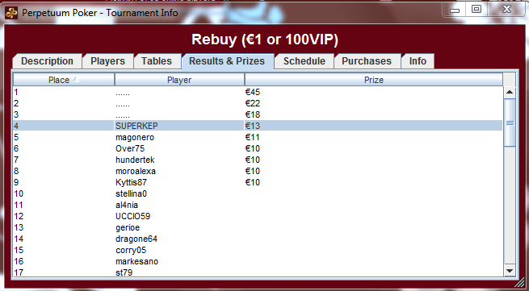This screenshot has width=529, height=291.
Task: Click the Perpetuum Poker clover icon
Action: coord(11,13)
